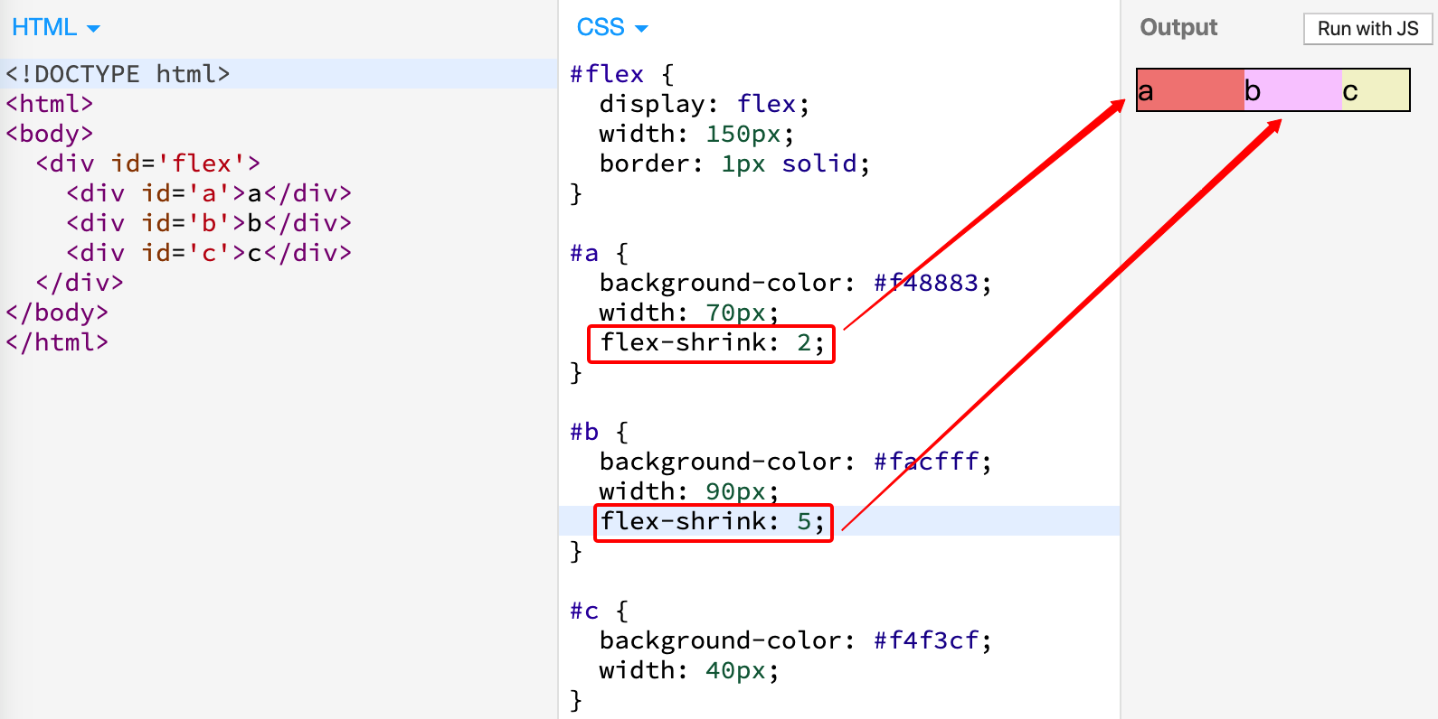1438x719 pixels.
Task: Click the <div id='flex'> line
Action: (148, 163)
